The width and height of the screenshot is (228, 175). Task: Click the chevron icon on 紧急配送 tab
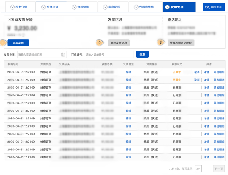pyautogui.click(x=105, y=7)
